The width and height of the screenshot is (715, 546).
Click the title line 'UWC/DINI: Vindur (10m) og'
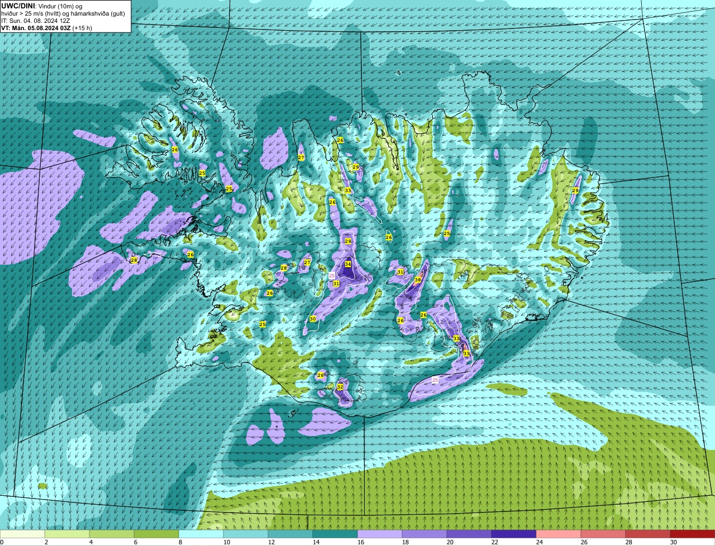pos(41,5)
